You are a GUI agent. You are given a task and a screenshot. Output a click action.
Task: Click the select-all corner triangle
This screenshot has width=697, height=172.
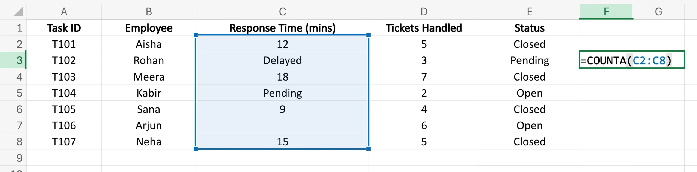pos(19,12)
